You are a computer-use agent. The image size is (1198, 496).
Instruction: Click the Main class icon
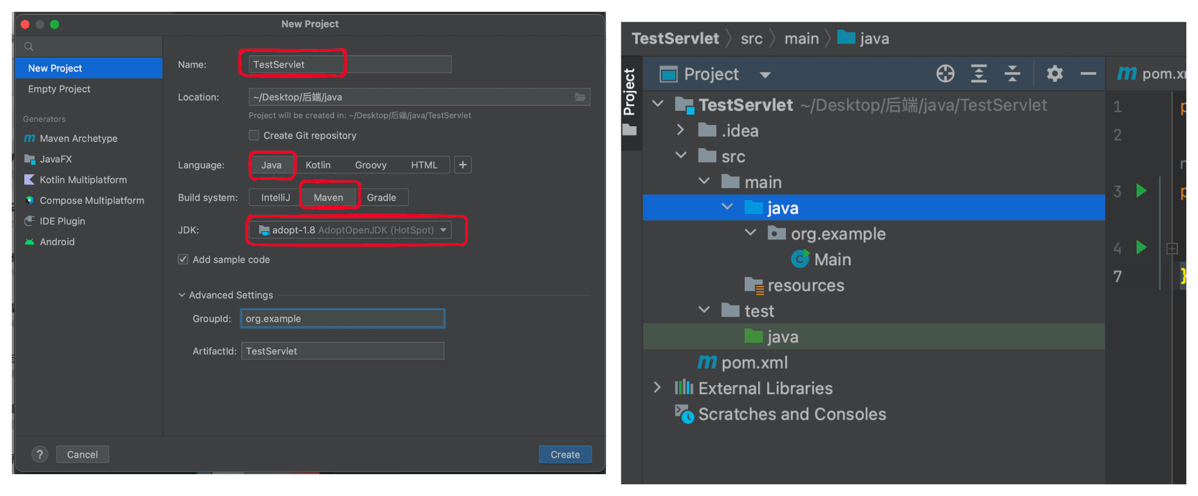tap(800, 259)
